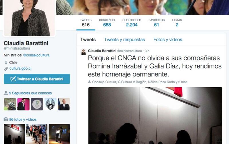This screenshot has width=229, height=144.
Task: Click the person icon next to Seguidores que conoces
Action: [x=6, y=93]
